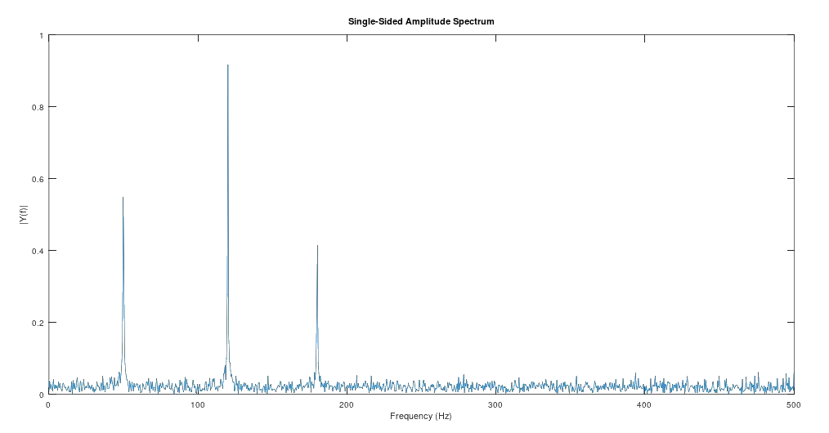This screenshot has width=829, height=433.
Task: Click the smallest peak near 180 Hz
Action: (x=317, y=248)
